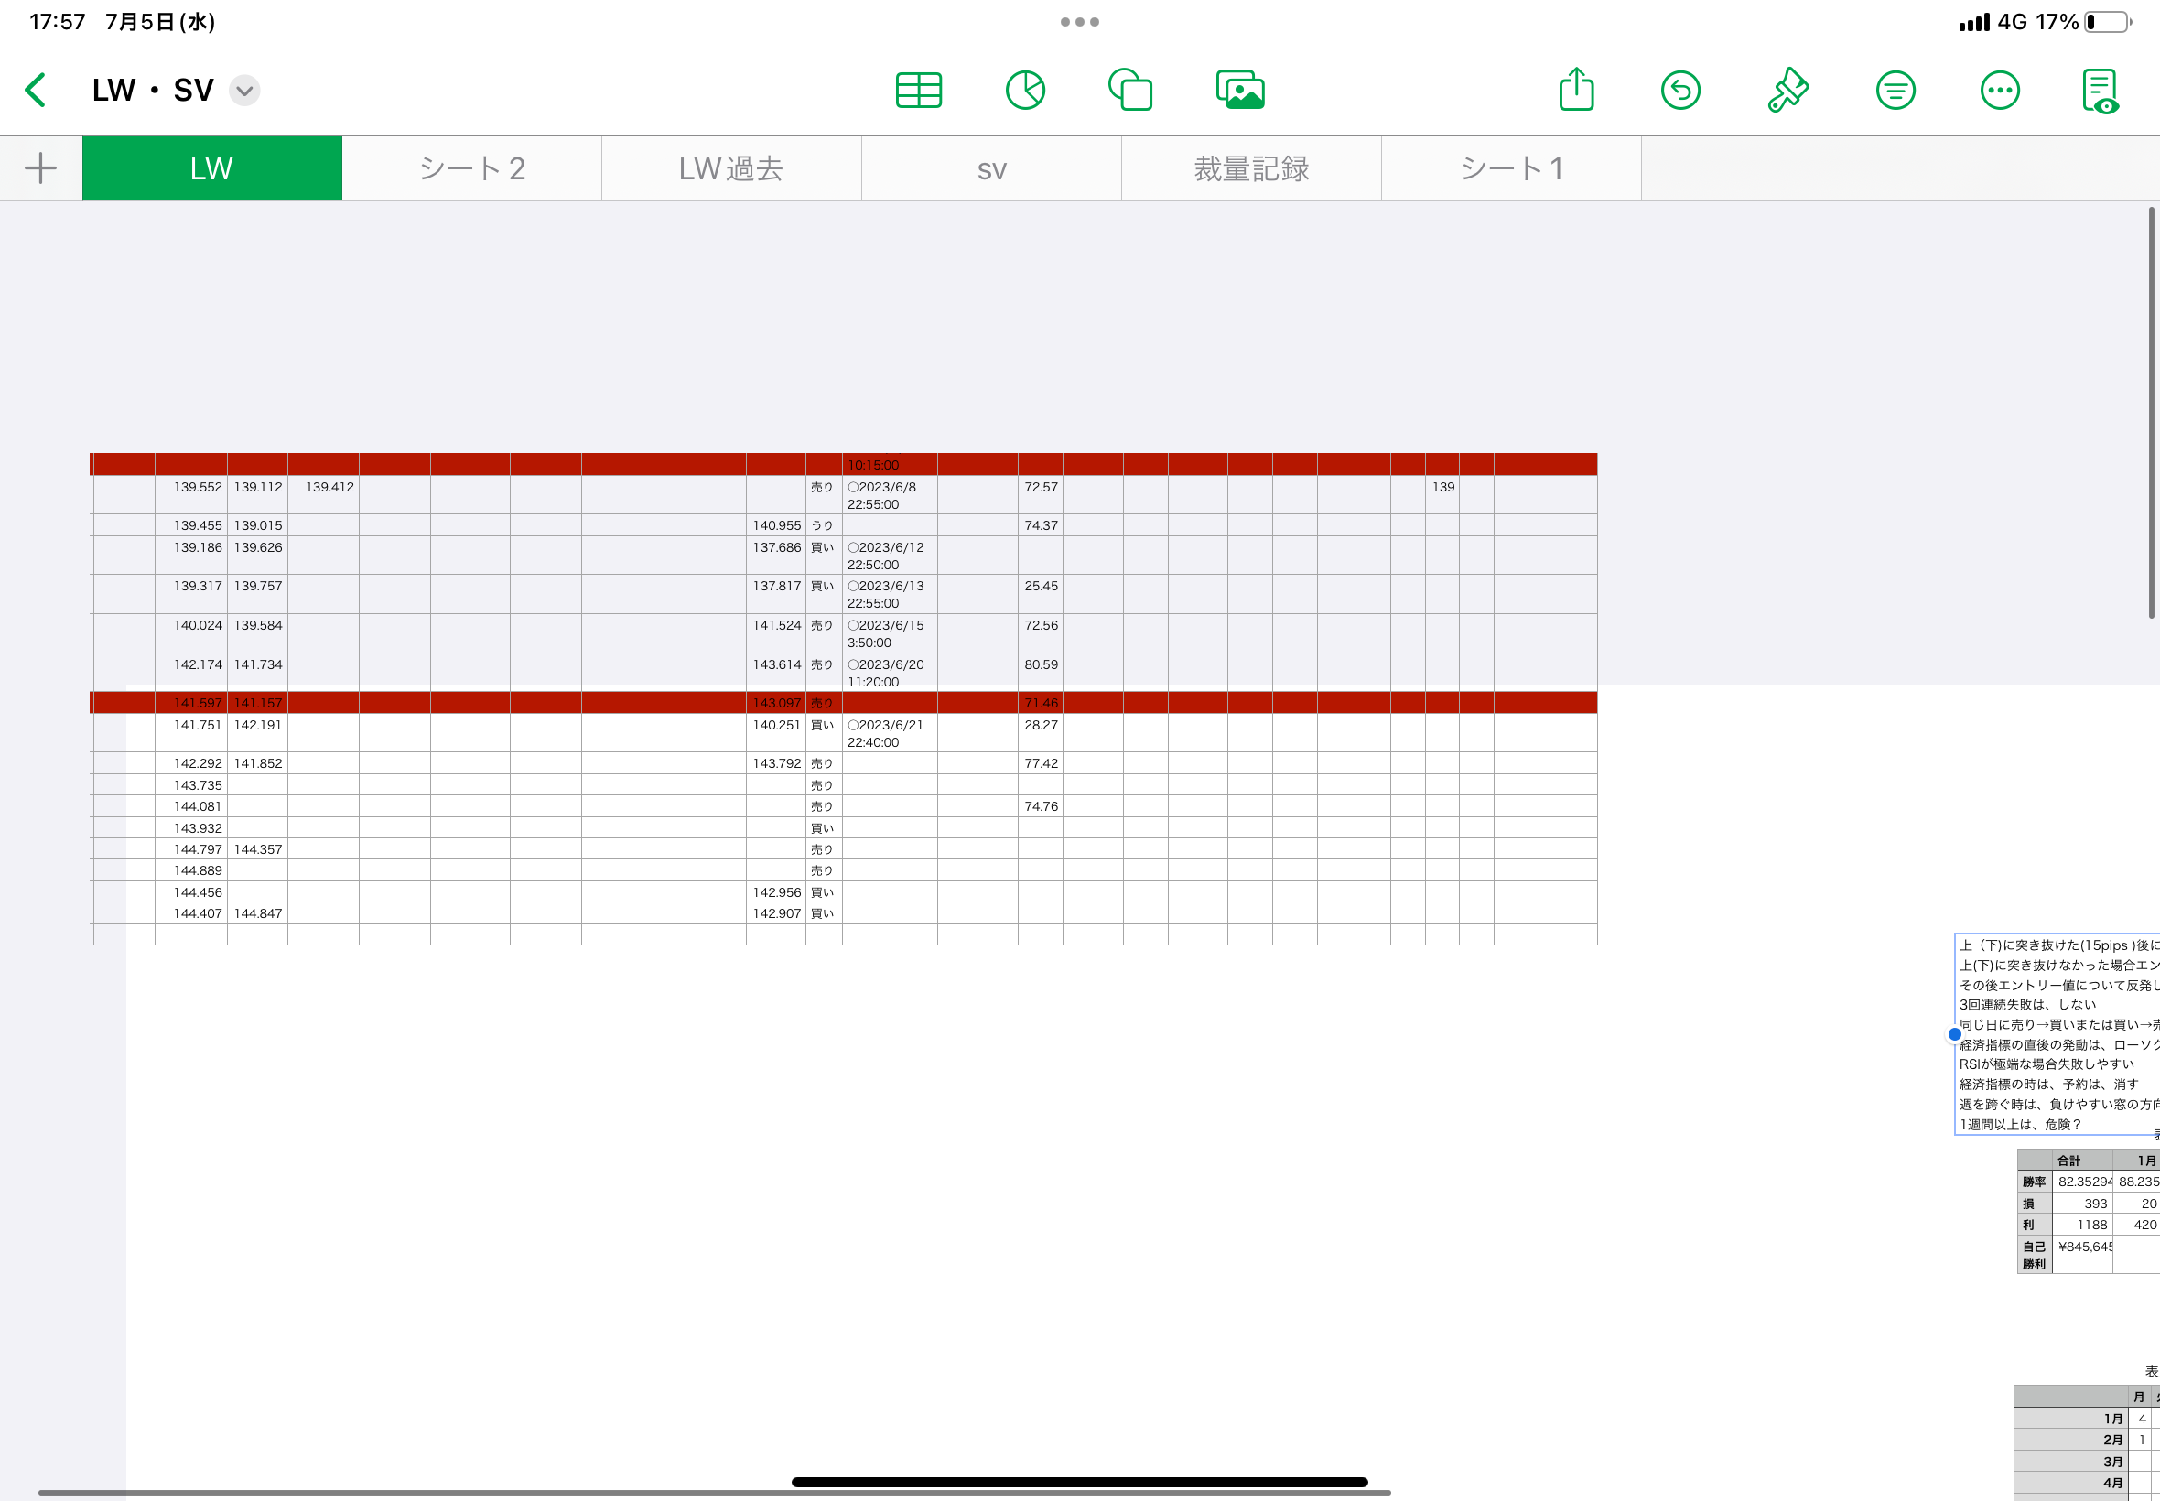Viewport: 2160px width, 1501px height.
Task: Open the insert chart menu
Action: tap(1025, 91)
